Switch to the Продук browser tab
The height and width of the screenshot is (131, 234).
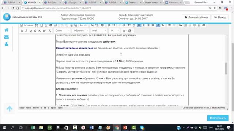coord(73,3)
